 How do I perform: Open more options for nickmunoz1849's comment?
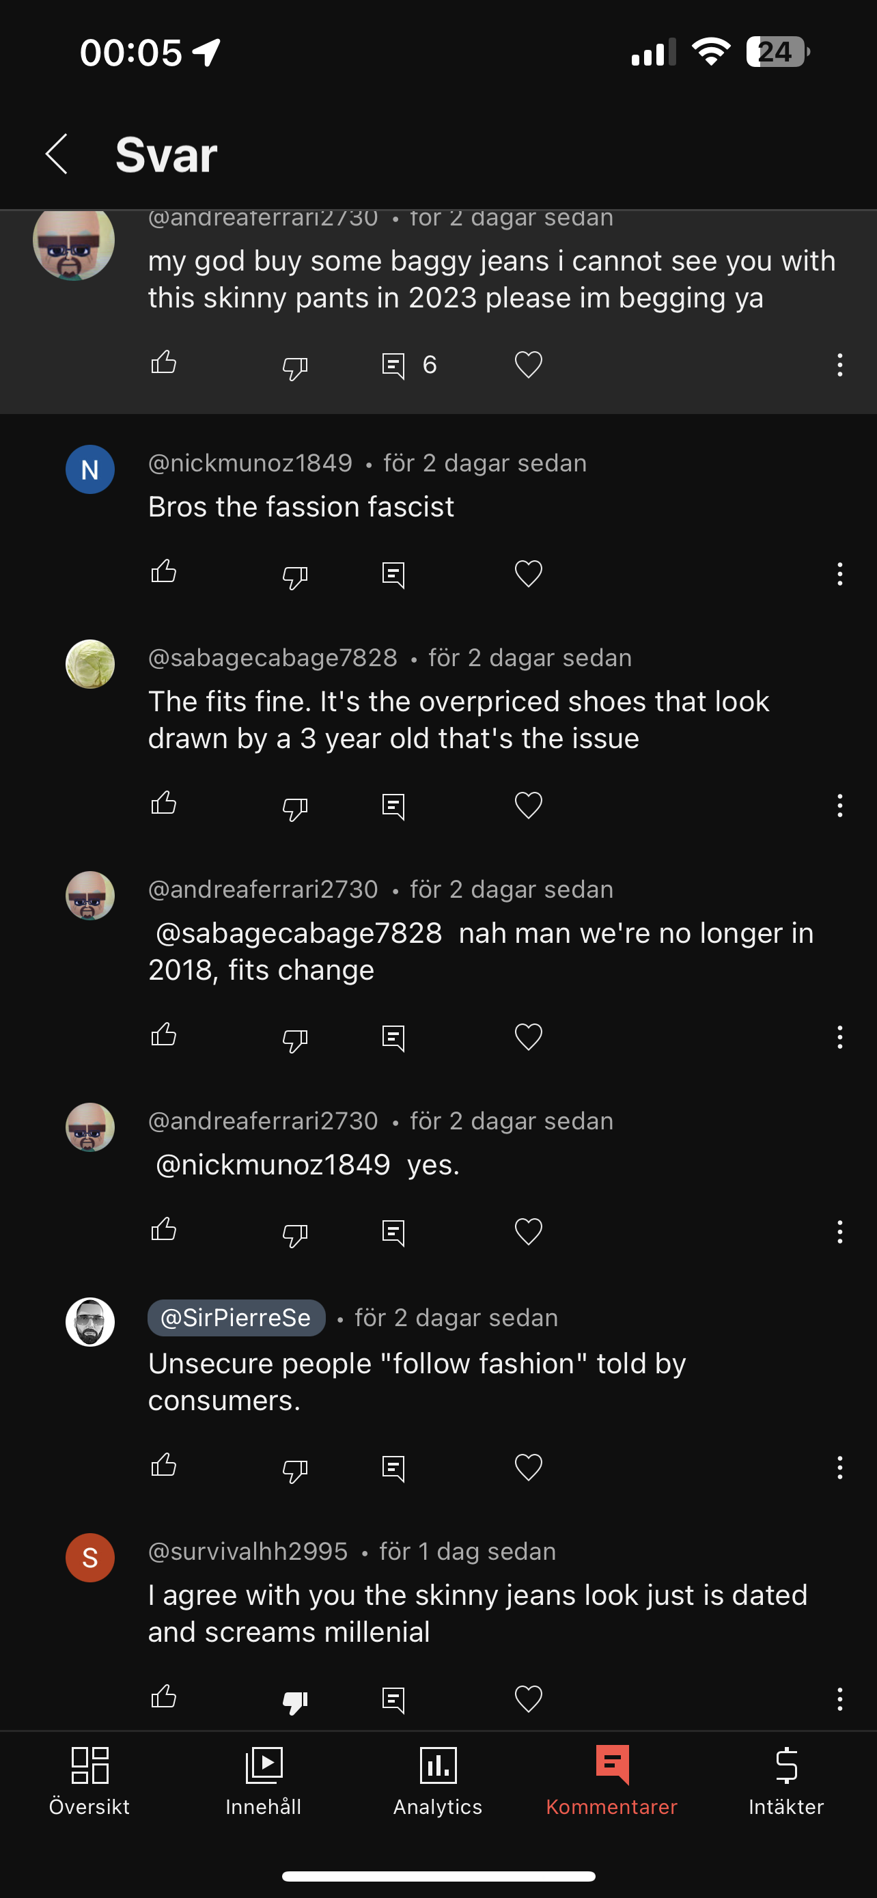point(839,573)
